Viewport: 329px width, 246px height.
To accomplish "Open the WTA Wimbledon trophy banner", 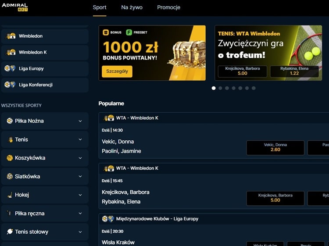I will click(x=268, y=53).
